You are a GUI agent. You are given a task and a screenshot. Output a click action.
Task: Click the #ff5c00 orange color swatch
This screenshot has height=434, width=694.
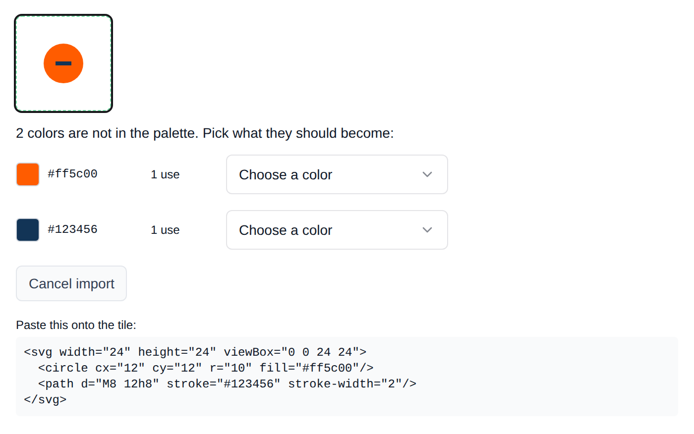click(x=28, y=174)
